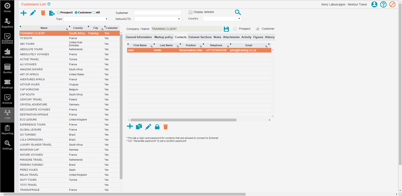Delete customer with top trash icon

tap(43, 13)
